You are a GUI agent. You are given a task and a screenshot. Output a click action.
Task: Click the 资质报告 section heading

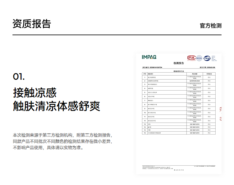pos(32,24)
